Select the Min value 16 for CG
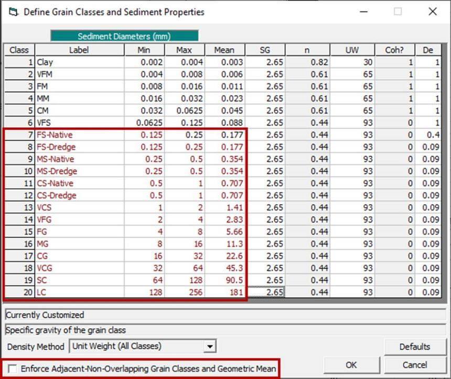Viewport: 451px width, 379px height. click(x=144, y=256)
